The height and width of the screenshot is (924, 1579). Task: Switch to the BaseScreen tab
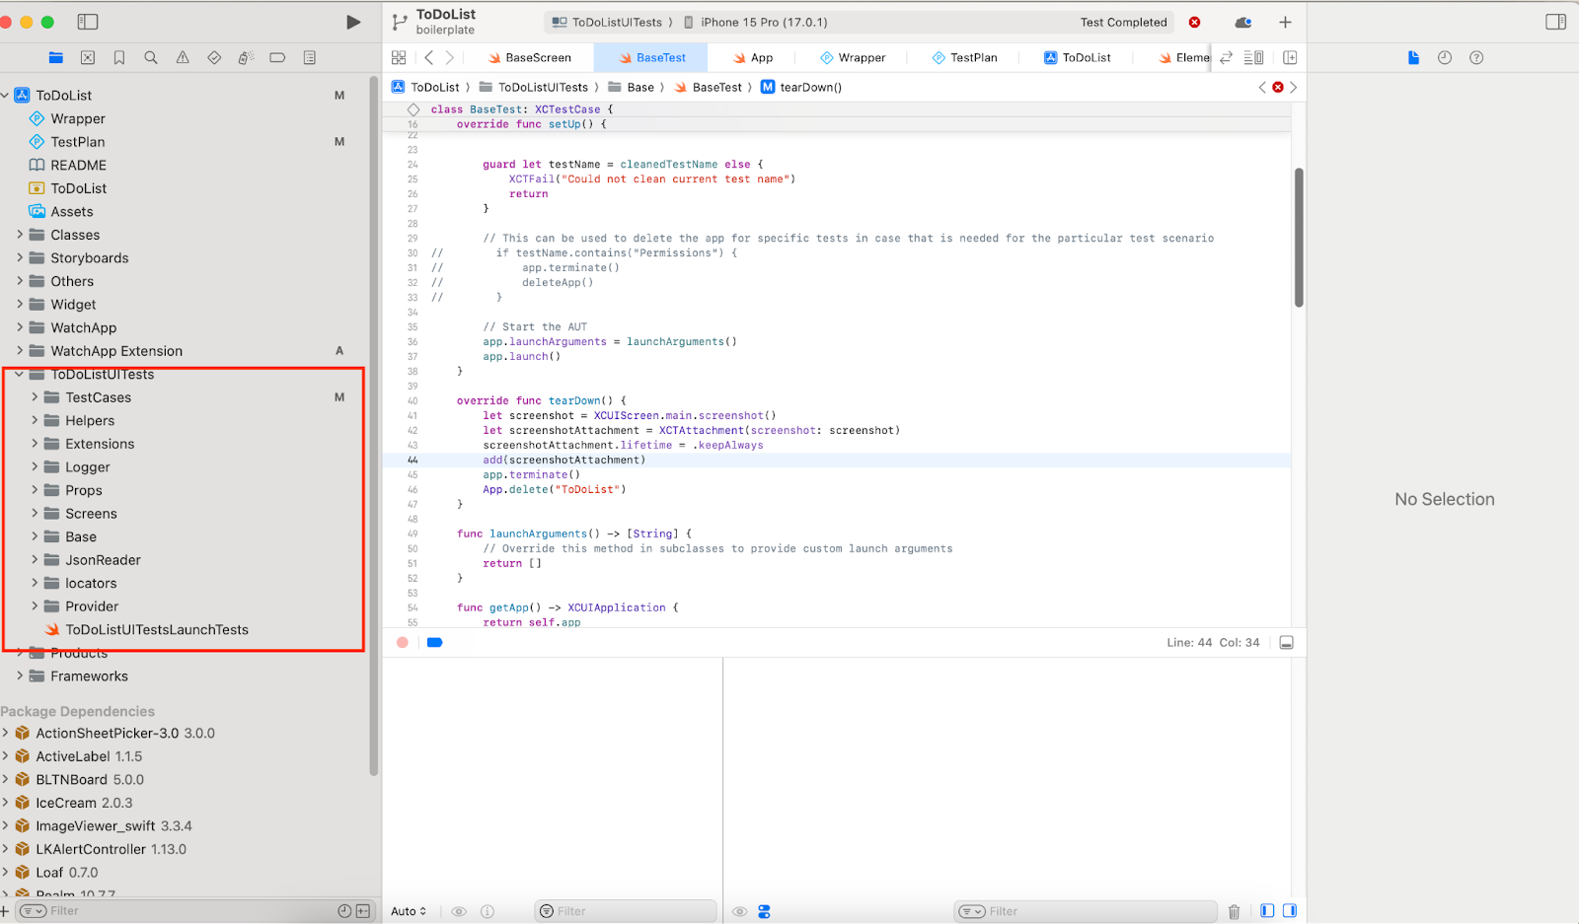530,58
